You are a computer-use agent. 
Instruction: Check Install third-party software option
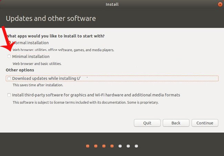point(9,95)
